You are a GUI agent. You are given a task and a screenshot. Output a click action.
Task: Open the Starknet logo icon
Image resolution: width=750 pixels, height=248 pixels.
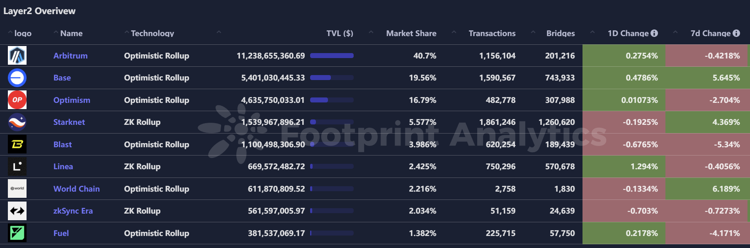(x=17, y=122)
